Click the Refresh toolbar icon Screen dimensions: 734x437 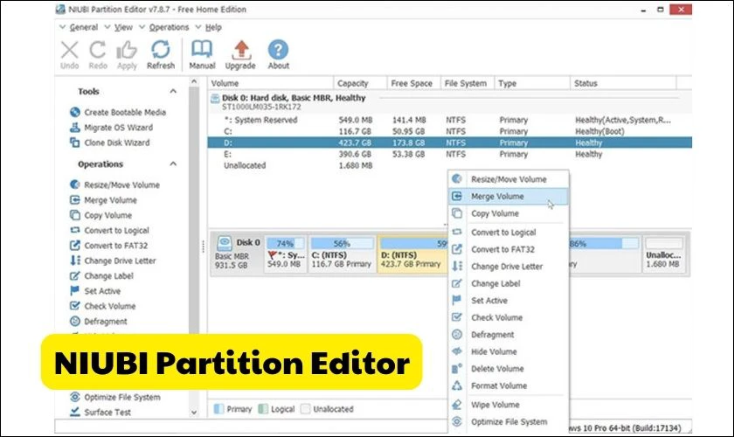pos(161,50)
